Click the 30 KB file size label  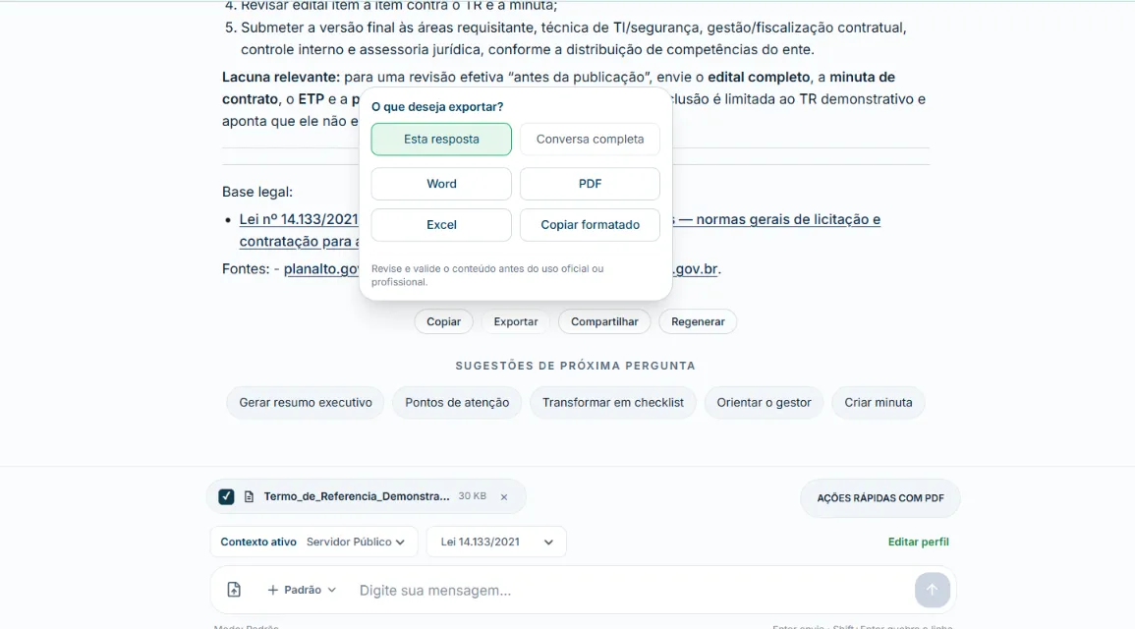472,495
